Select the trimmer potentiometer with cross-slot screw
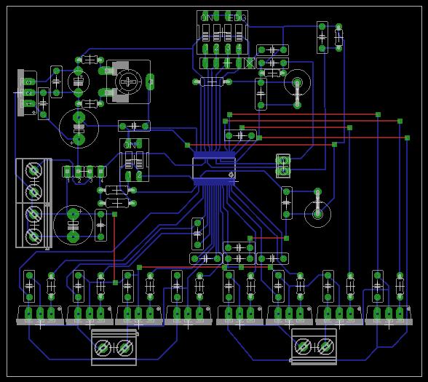The height and width of the screenshot is (382, 428). tap(128, 81)
